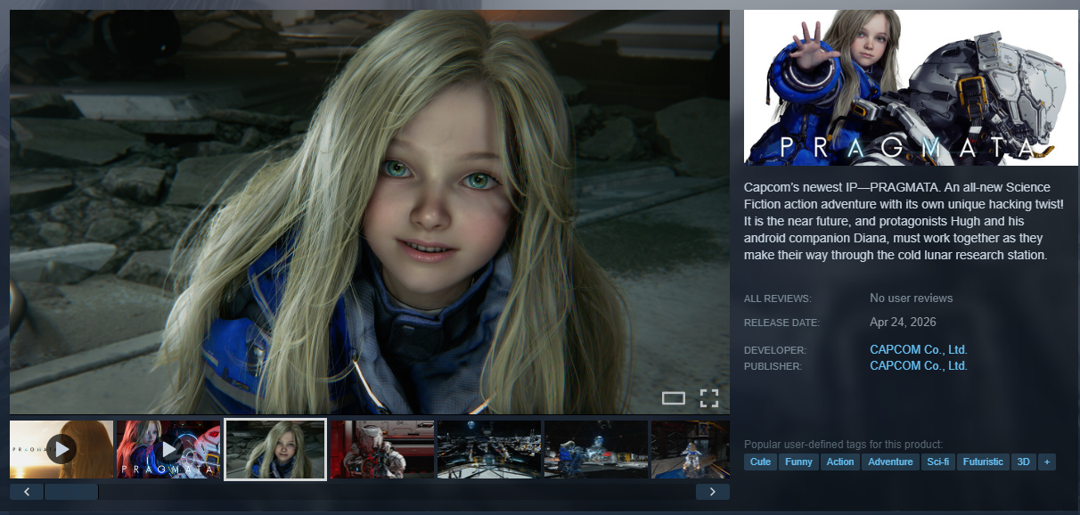
Task: Click the thumbnail strip scrollbar handle
Action: point(71,492)
